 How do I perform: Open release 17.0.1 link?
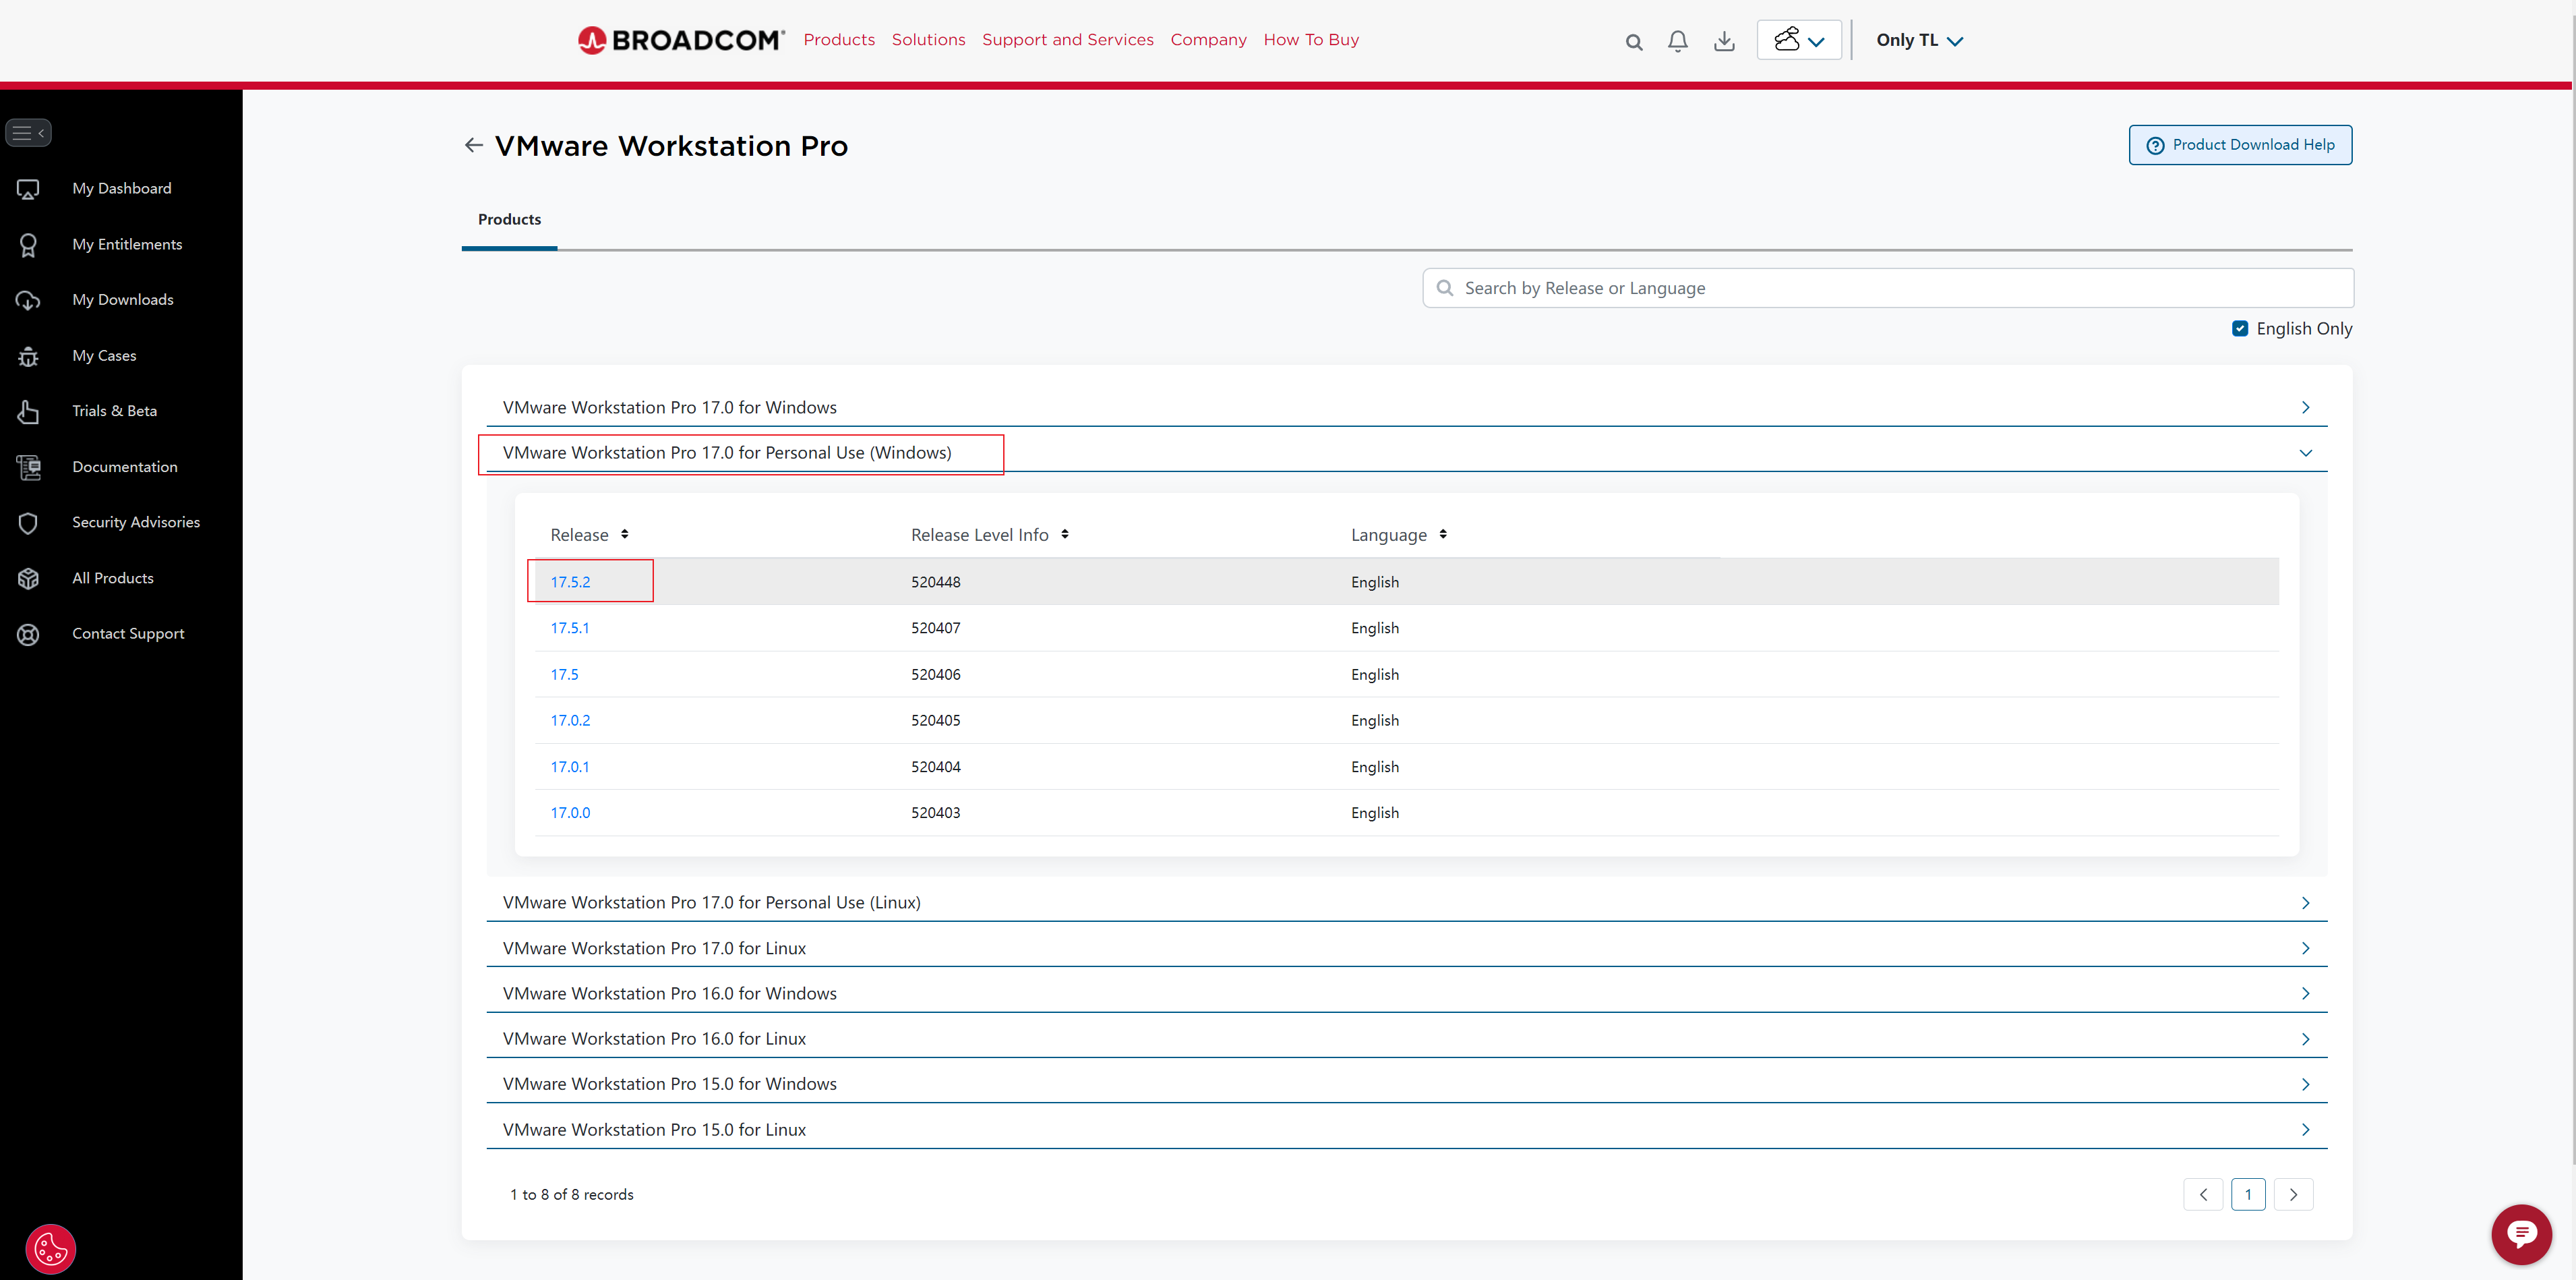tap(569, 767)
